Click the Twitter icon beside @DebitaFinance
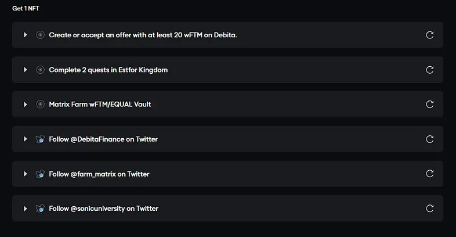Viewport: 456px width, 237px height. coord(40,139)
